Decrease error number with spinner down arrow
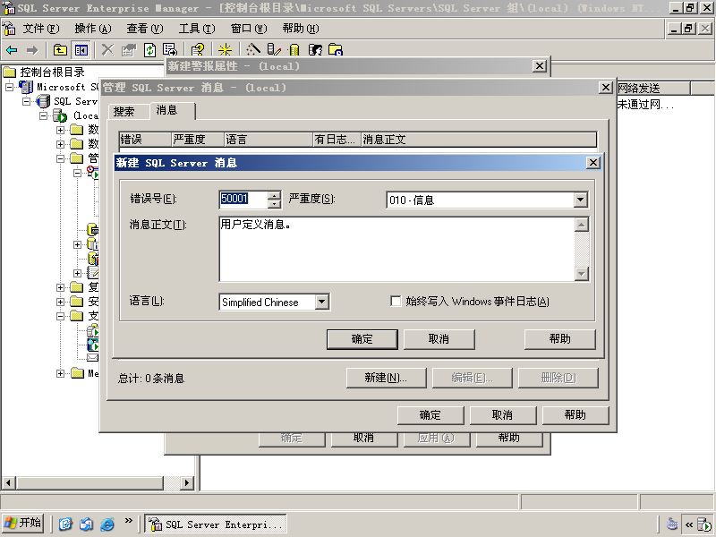The height and width of the screenshot is (537, 716). 274,204
